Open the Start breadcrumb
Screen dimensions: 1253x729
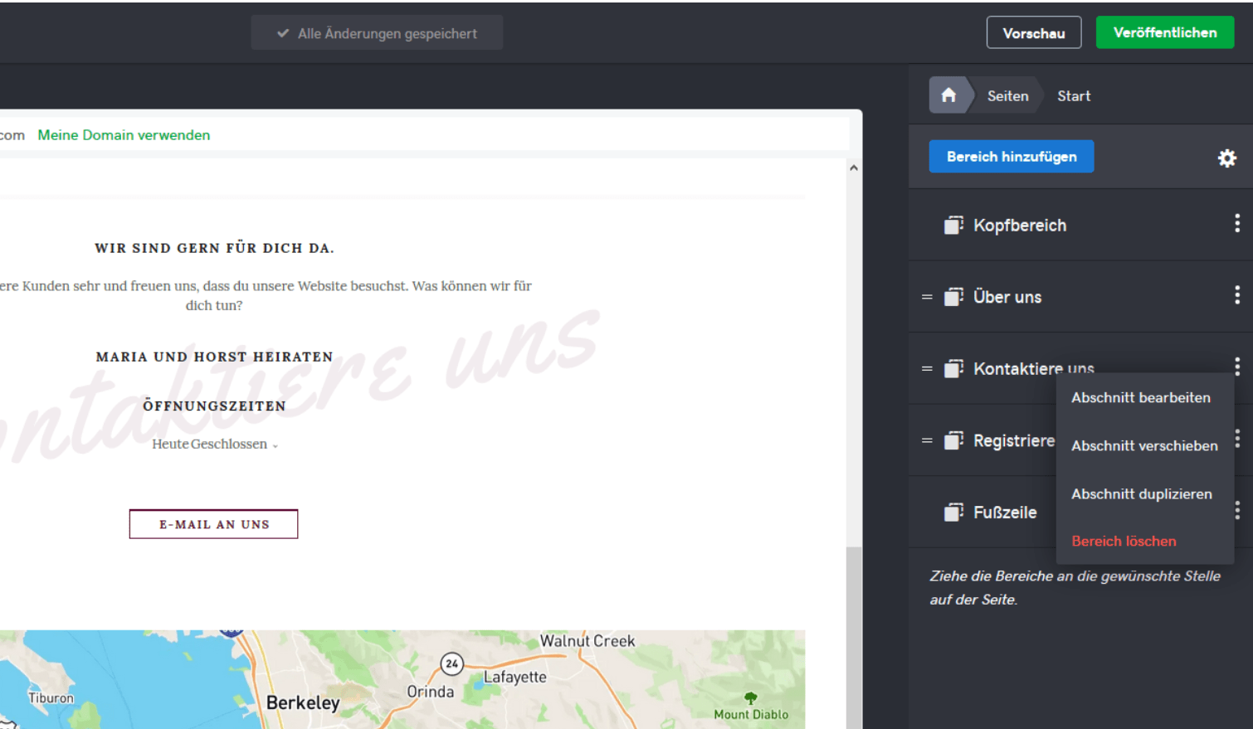click(1074, 96)
